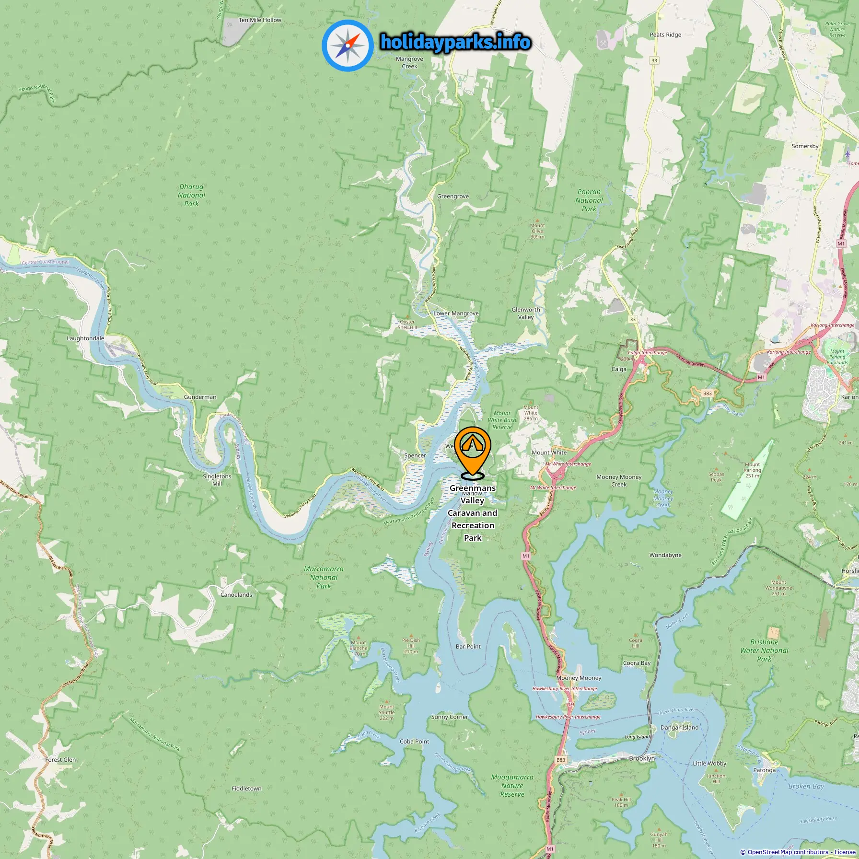Click the Somersby town label
Screen dimensions: 859x859
[x=805, y=146]
